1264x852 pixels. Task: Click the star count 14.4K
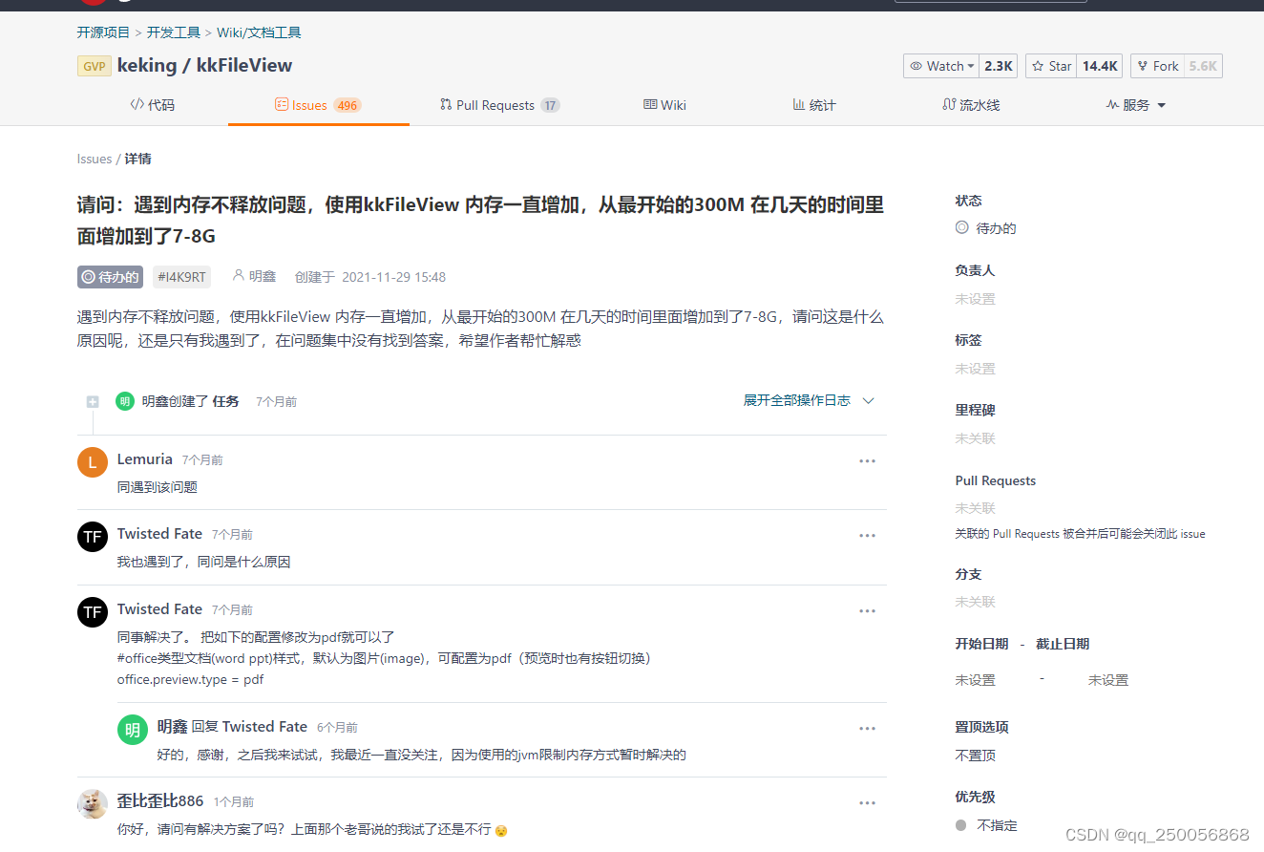click(x=1100, y=66)
